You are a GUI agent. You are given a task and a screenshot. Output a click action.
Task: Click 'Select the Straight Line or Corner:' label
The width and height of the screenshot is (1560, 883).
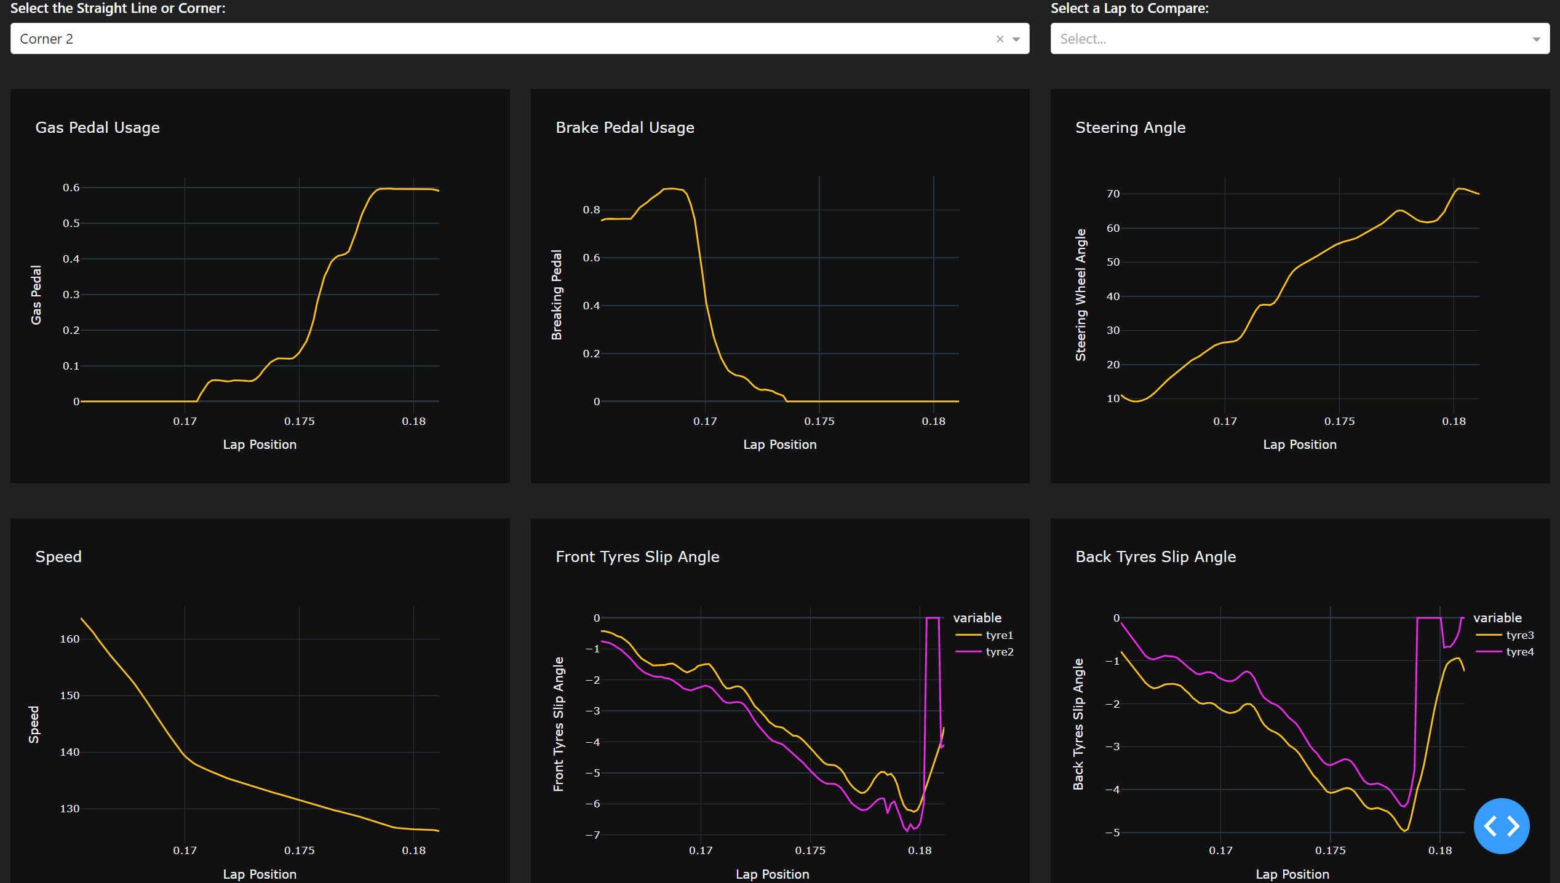[x=118, y=8]
